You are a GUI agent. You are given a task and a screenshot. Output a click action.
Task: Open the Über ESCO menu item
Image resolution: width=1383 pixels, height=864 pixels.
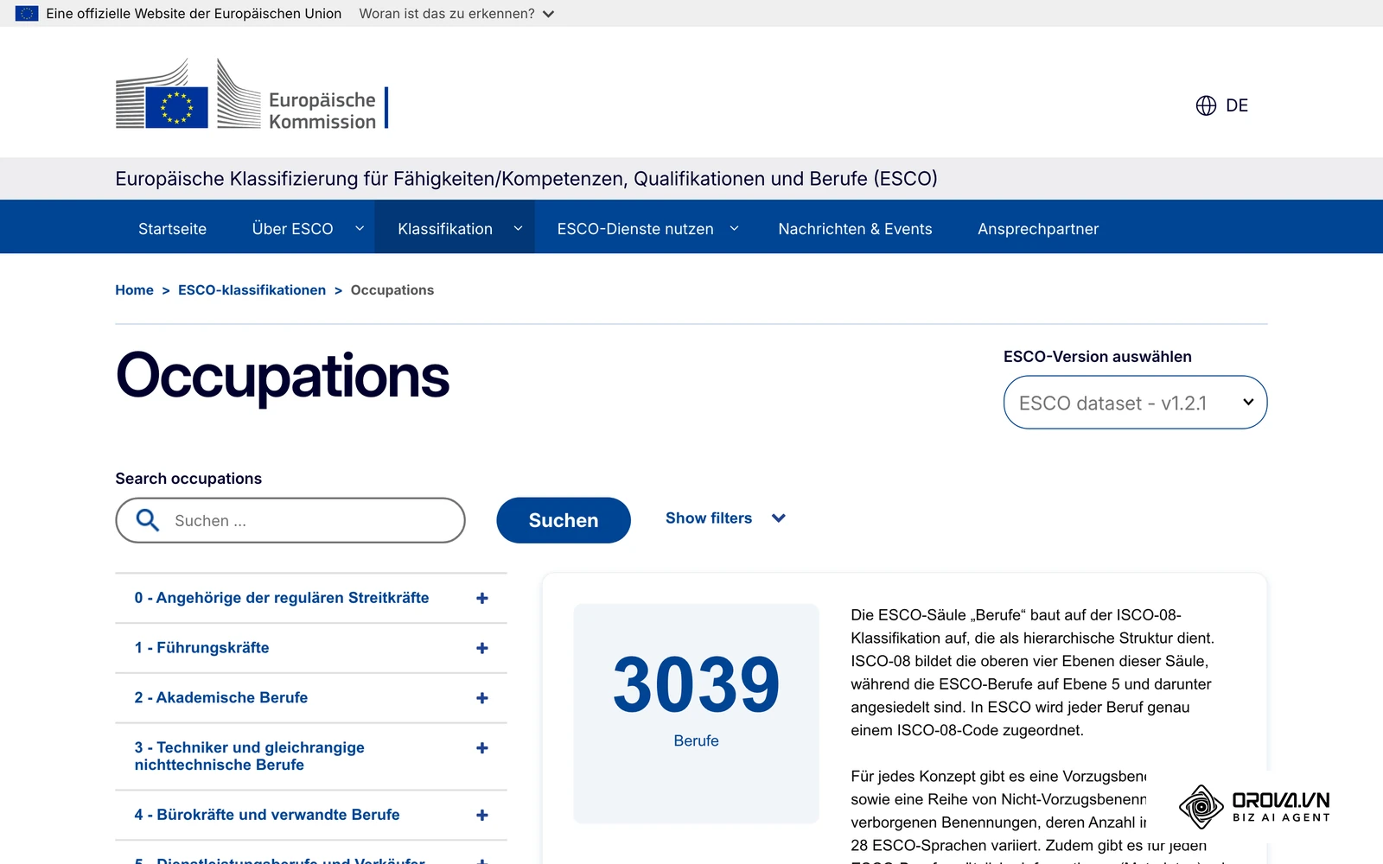point(292,229)
